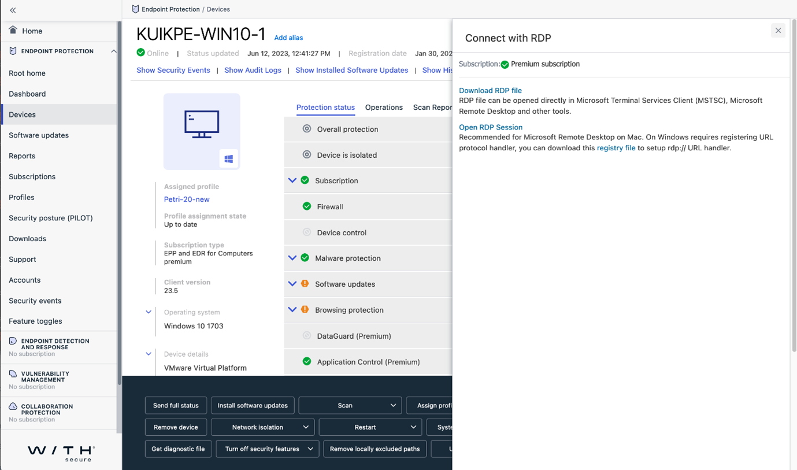Open the Scan dropdown button
This screenshot has height=470, width=797.
[350, 405]
